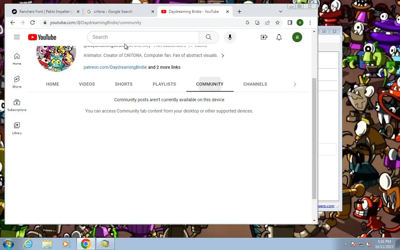The image size is (400, 250).
Task: View site info lock icon
Action: (45, 22)
